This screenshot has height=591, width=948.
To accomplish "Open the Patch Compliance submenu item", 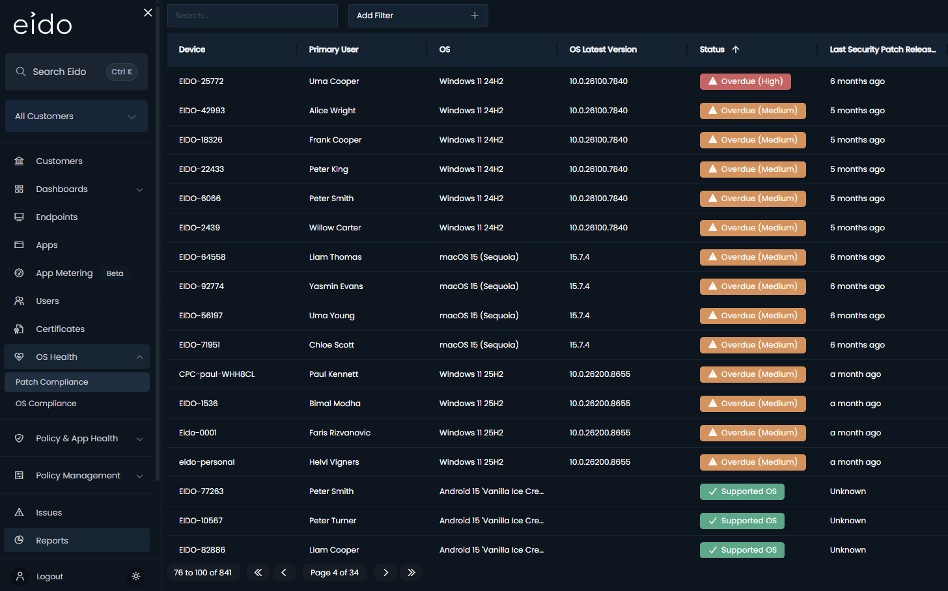I will point(77,382).
